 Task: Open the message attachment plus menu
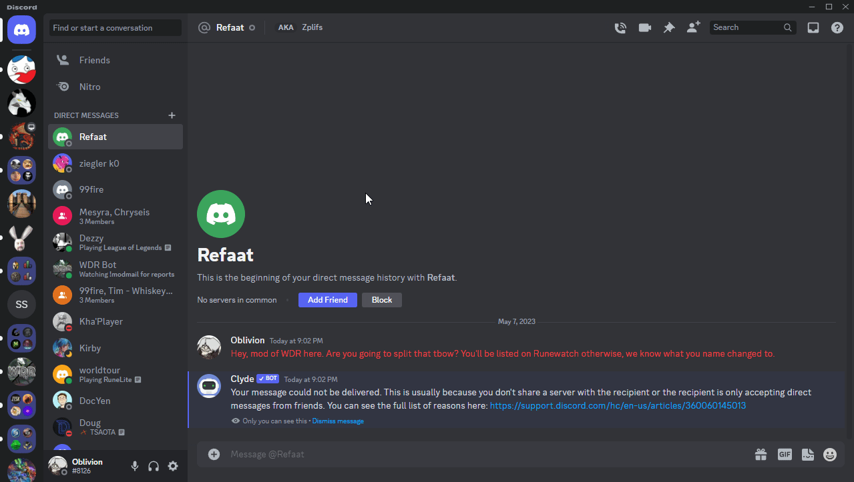(x=214, y=455)
